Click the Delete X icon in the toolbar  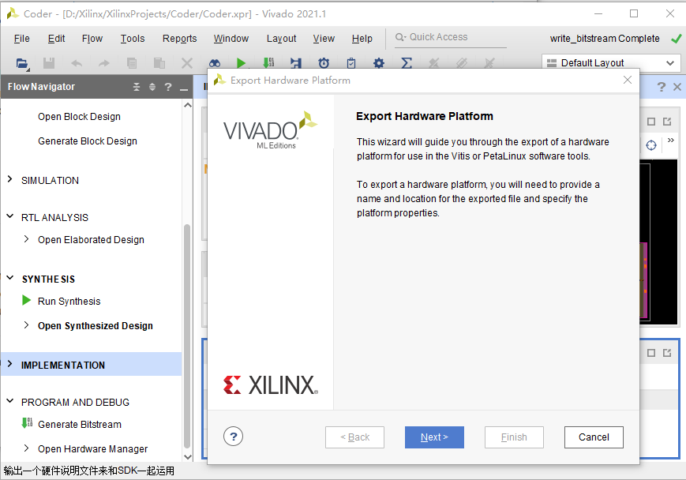(187, 63)
